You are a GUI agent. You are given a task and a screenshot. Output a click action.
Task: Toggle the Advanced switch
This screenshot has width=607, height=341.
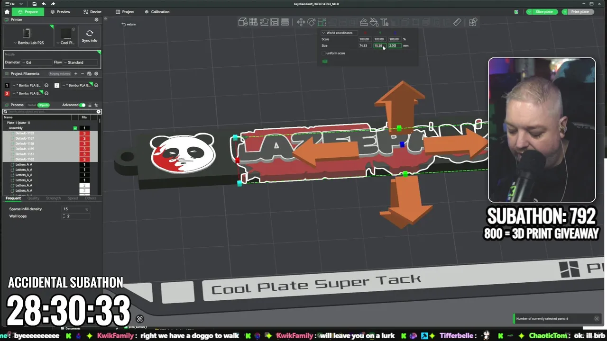coord(82,105)
